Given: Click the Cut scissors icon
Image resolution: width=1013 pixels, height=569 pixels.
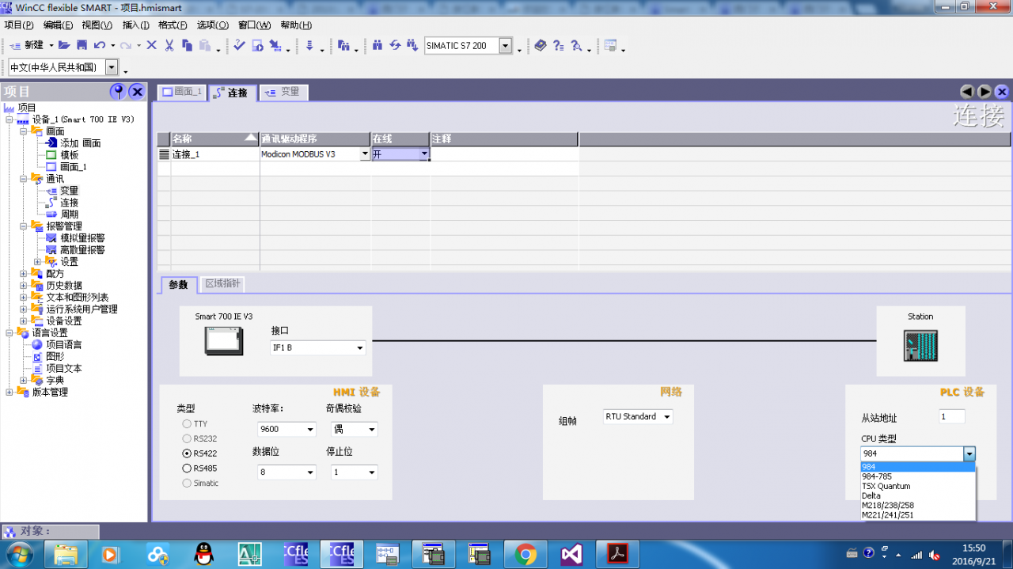Looking at the screenshot, I should (x=169, y=46).
